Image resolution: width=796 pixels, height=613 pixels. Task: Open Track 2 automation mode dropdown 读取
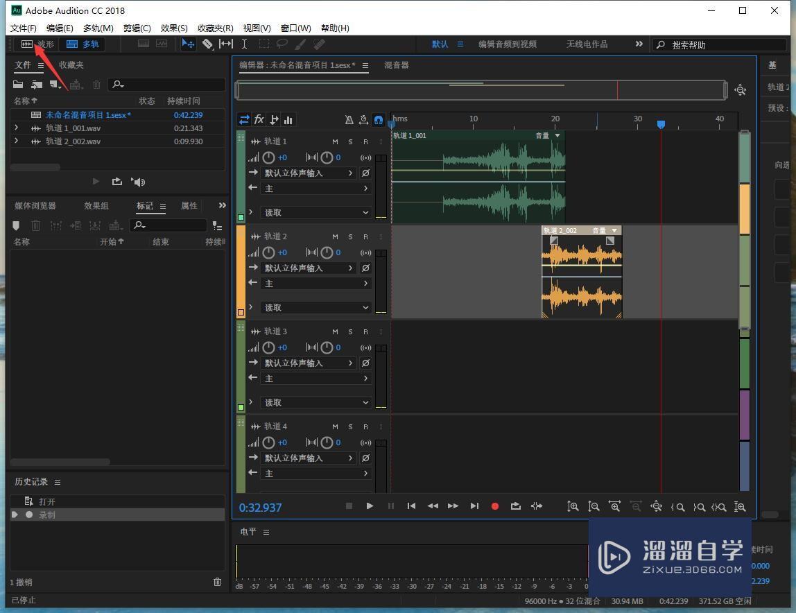pos(315,307)
